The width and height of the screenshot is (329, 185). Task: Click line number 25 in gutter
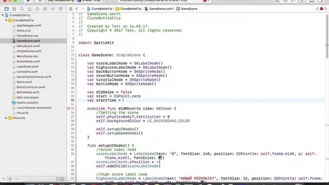[x=72, y=108]
